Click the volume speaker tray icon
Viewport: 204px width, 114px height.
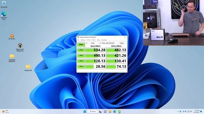pyautogui.click(x=191, y=111)
